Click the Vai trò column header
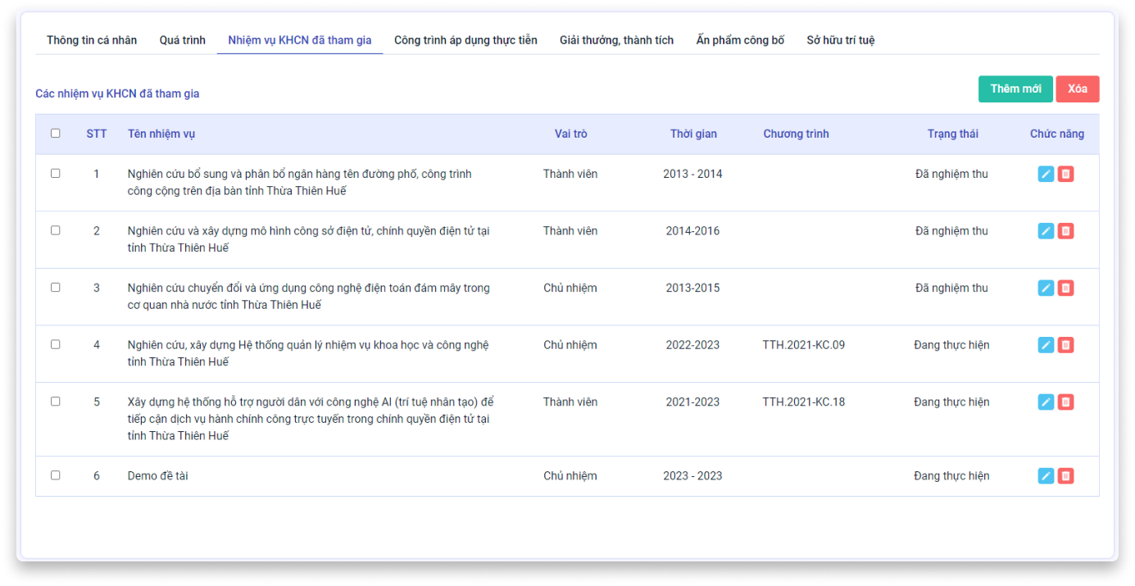1135x586 pixels. tap(570, 134)
